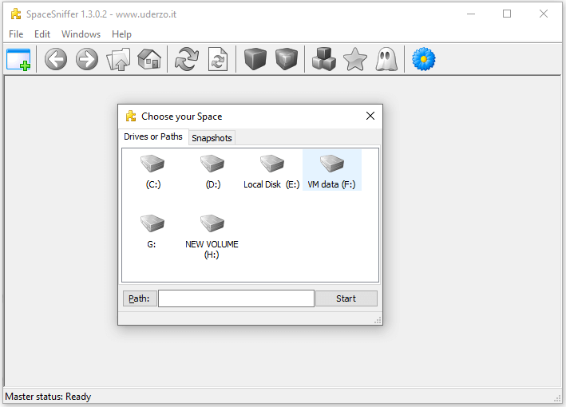
Task: Open the Windows menu
Action: click(x=81, y=34)
